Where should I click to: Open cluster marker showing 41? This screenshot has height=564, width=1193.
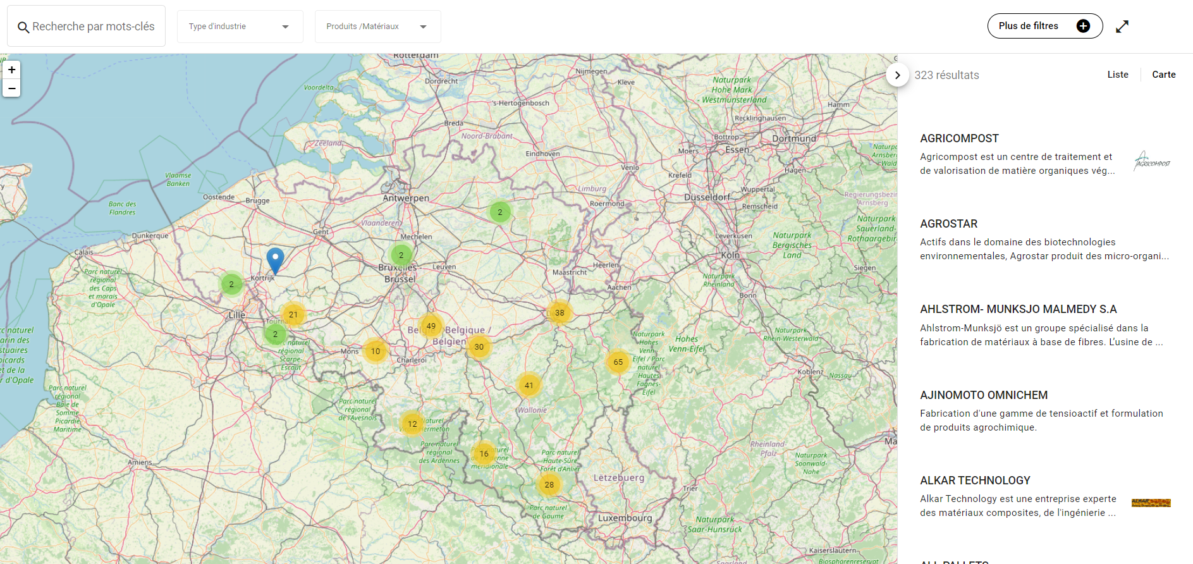coord(529,385)
